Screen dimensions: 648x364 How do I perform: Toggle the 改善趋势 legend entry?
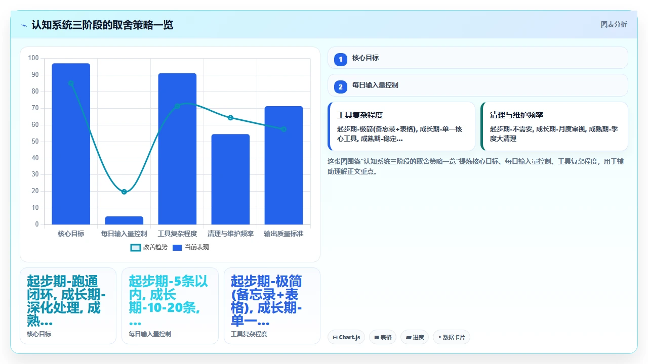click(149, 247)
